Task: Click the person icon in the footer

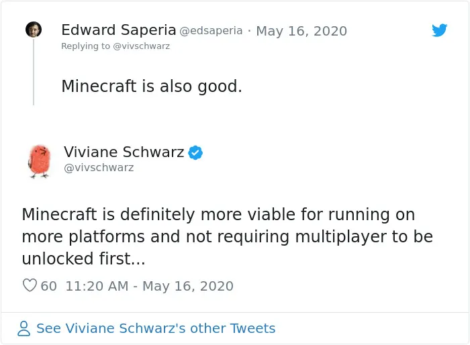Action: 23,328
